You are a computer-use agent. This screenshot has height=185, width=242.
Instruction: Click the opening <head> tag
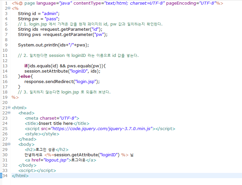[x=26, y=113]
